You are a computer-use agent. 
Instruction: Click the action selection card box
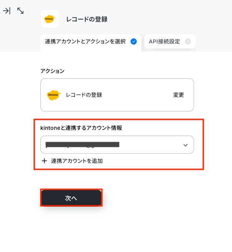(x=117, y=95)
